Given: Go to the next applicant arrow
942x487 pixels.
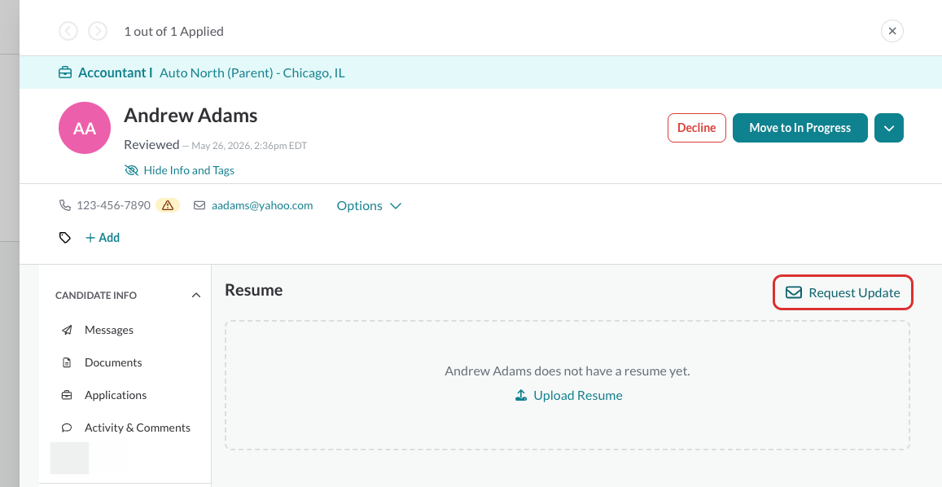Looking at the screenshot, I should (x=98, y=31).
